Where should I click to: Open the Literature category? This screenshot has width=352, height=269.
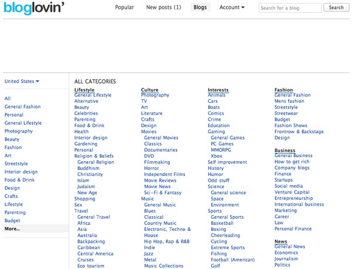(x=151, y=113)
